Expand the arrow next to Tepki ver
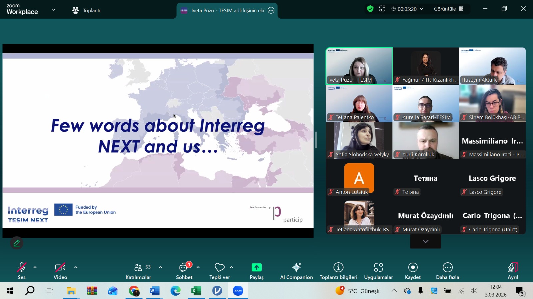Viewport: 533px width, 299px height. tap(231, 267)
